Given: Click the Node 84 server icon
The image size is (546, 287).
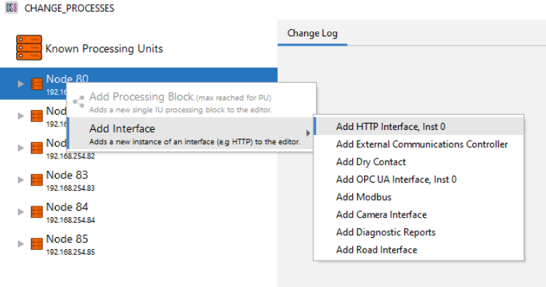Looking at the screenshot, I should 36,212.
